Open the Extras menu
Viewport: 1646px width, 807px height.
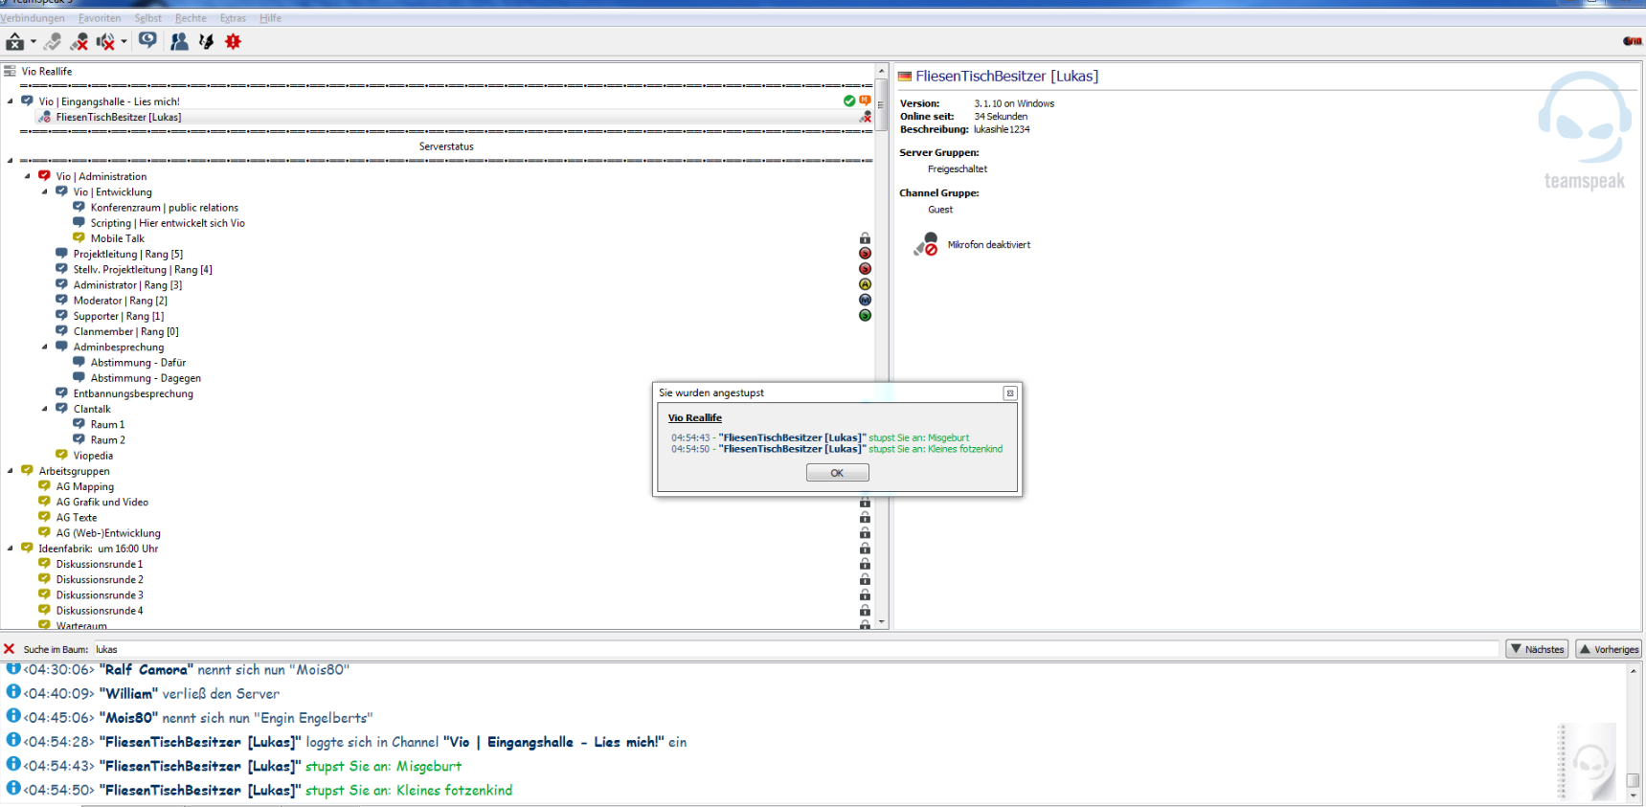233,18
